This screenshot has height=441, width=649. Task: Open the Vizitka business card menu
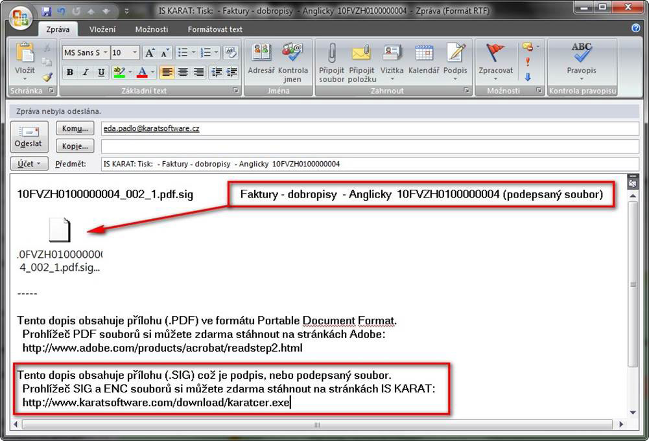392,62
